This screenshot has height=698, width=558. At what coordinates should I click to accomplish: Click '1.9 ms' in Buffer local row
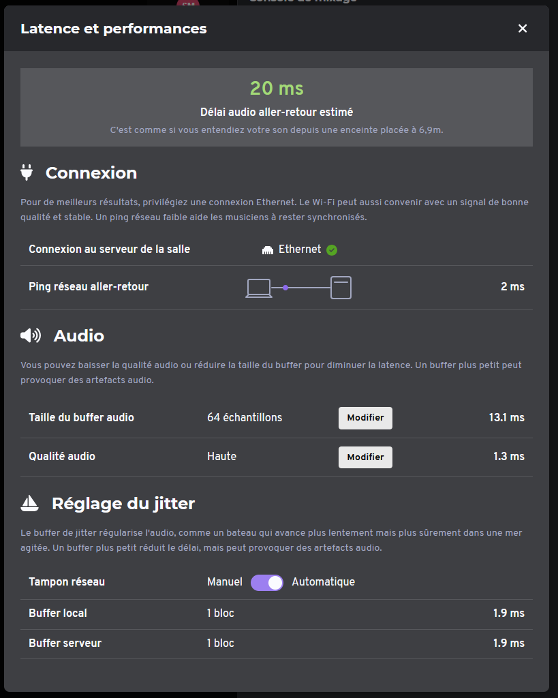coord(509,613)
